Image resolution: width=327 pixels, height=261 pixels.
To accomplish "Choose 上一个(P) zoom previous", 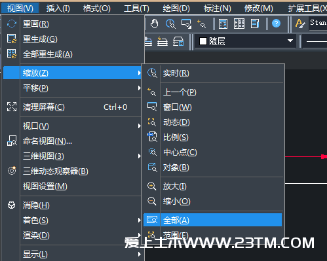I will pos(180,92).
